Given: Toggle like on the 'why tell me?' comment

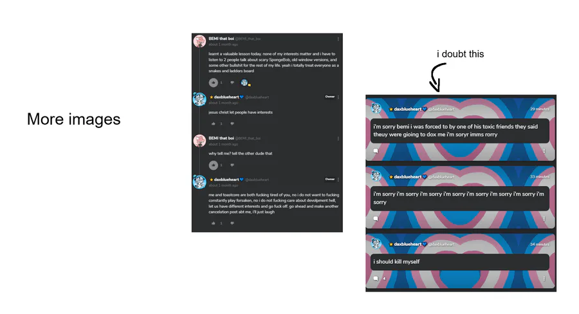Looking at the screenshot, I should tap(213, 165).
